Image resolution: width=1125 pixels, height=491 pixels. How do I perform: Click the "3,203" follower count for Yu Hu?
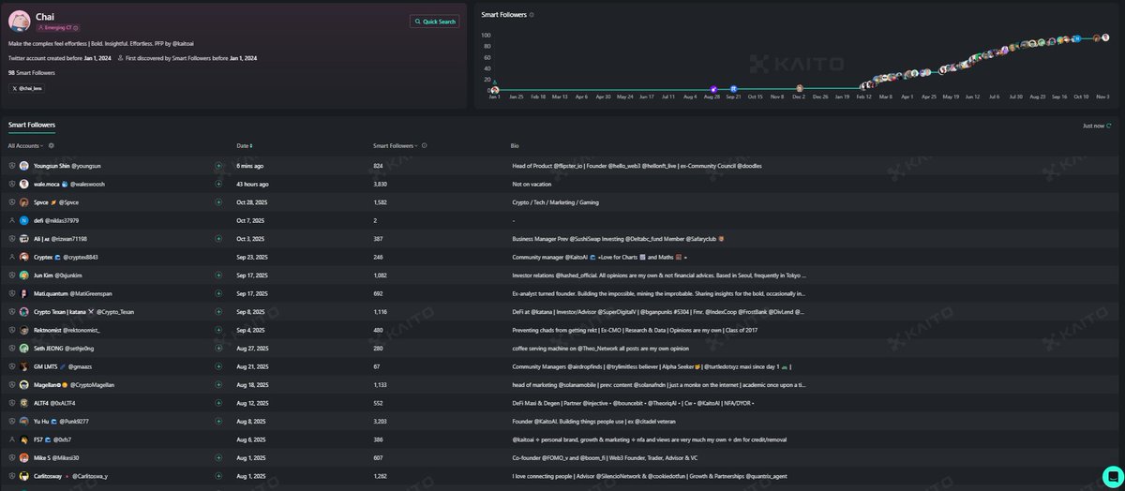tap(381, 422)
